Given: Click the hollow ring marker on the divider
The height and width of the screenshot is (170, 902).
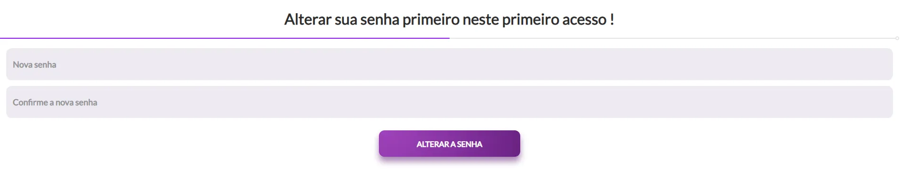Looking at the screenshot, I should [897, 38].
